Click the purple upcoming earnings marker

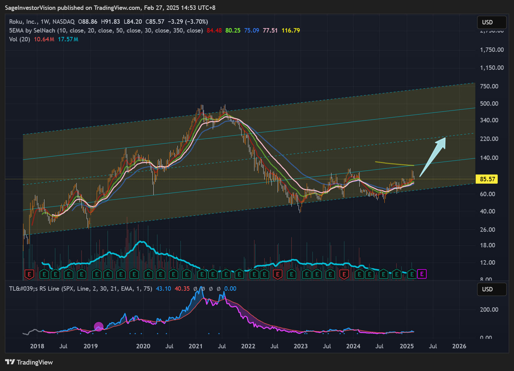tap(422, 274)
